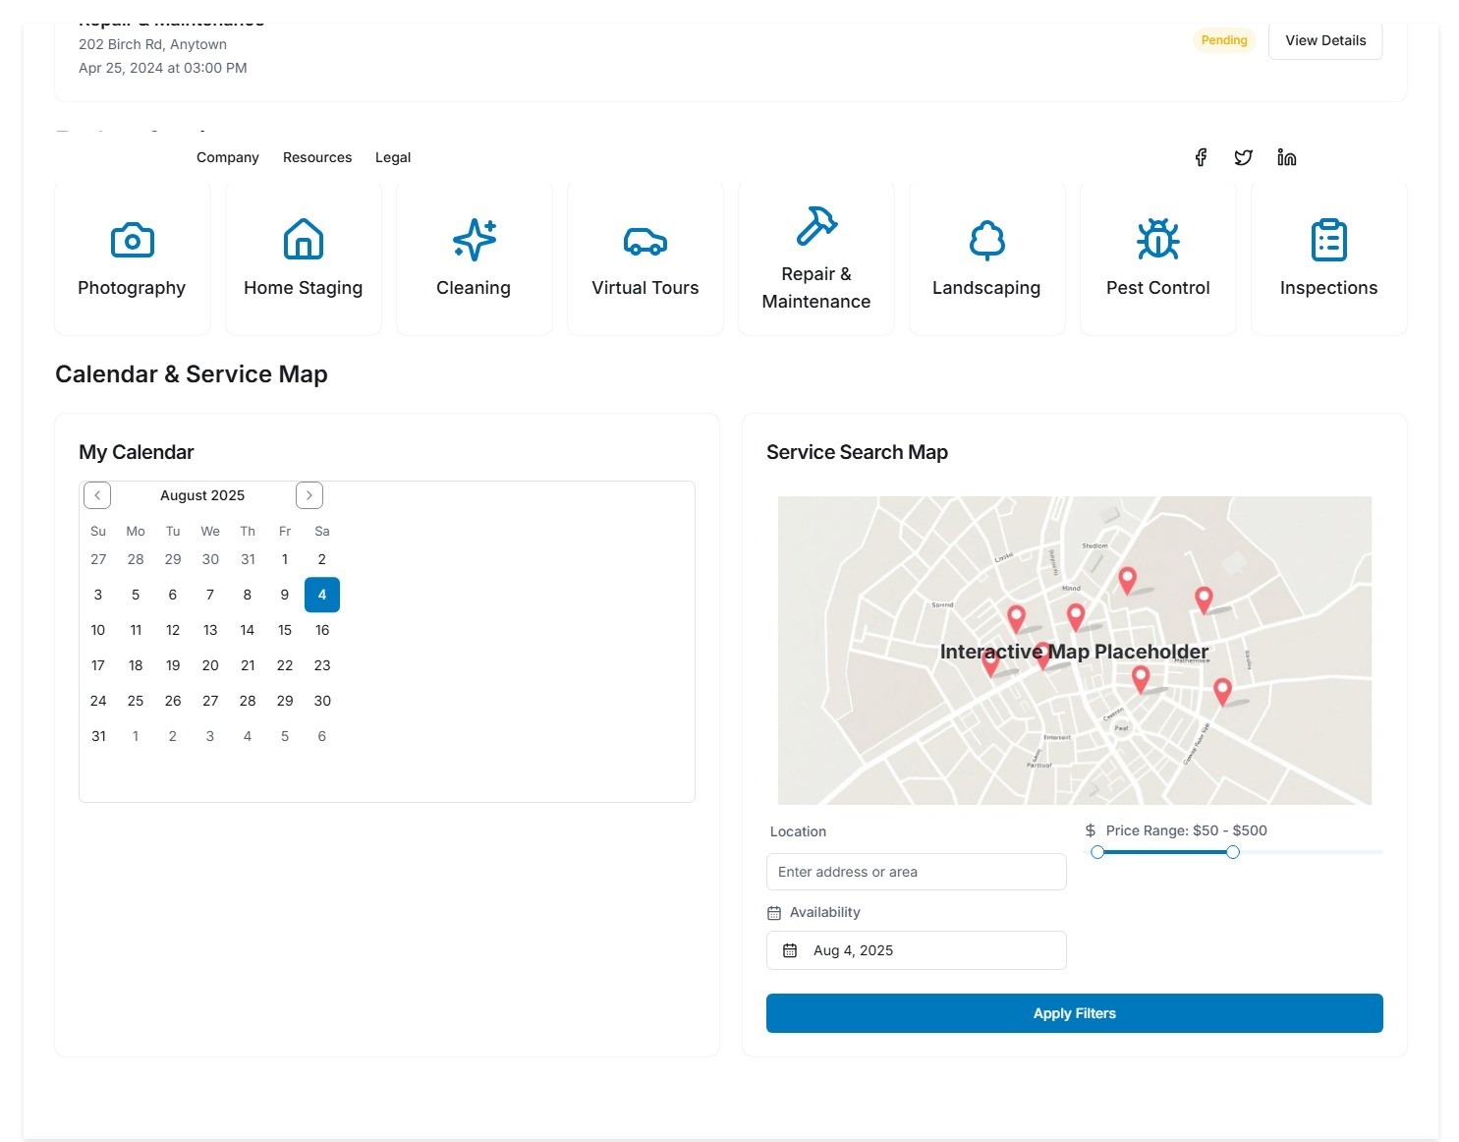Viewport: 1459px width, 1142px height.
Task: Visit the LinkedIn social icon
Action: (x=1286, y=157)
